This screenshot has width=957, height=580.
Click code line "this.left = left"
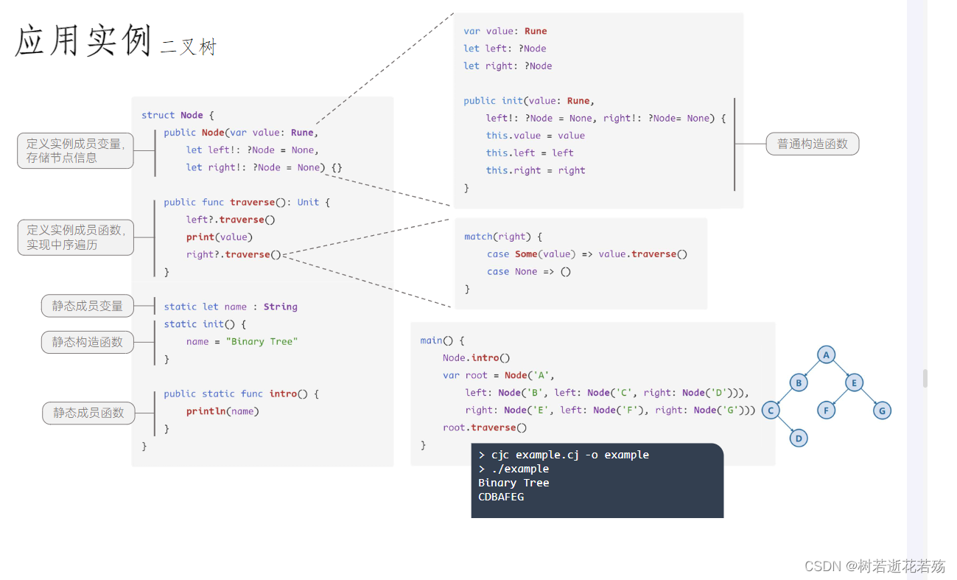pos(530,153)
